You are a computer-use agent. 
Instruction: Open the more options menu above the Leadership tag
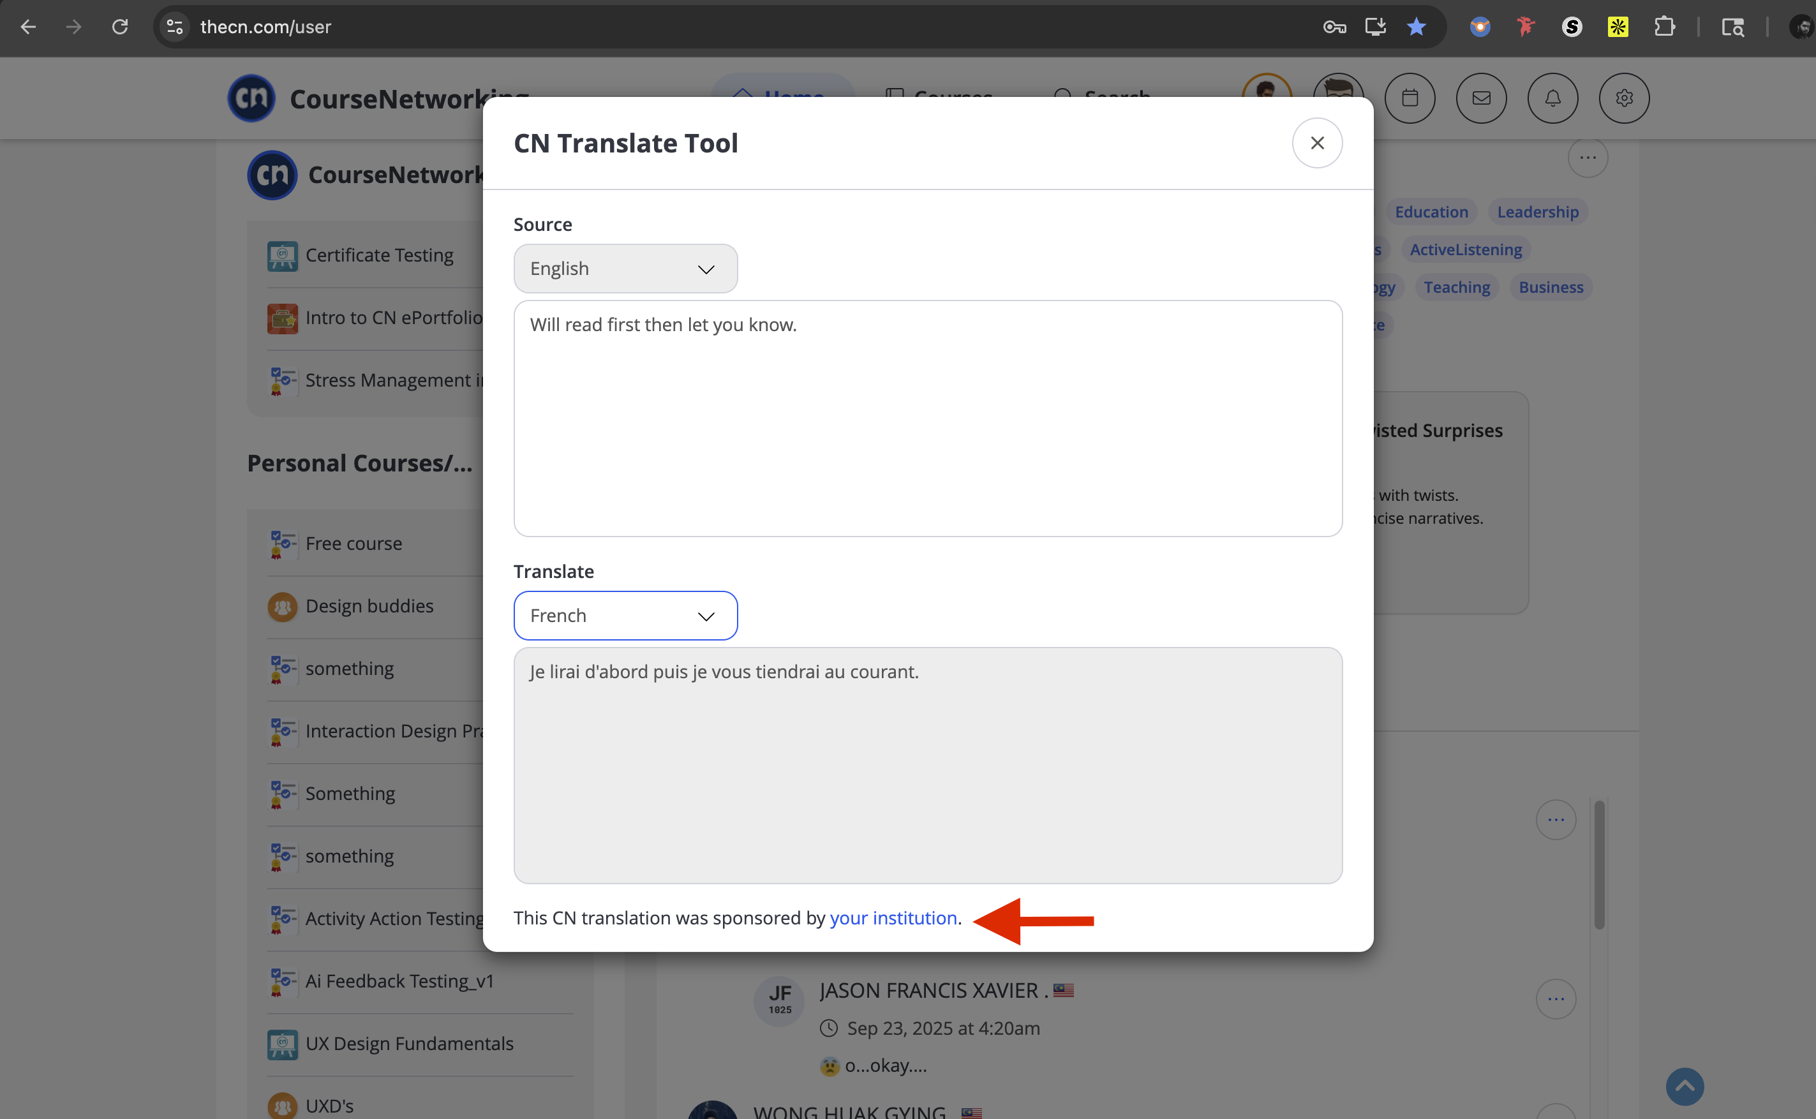point(1588,158)
